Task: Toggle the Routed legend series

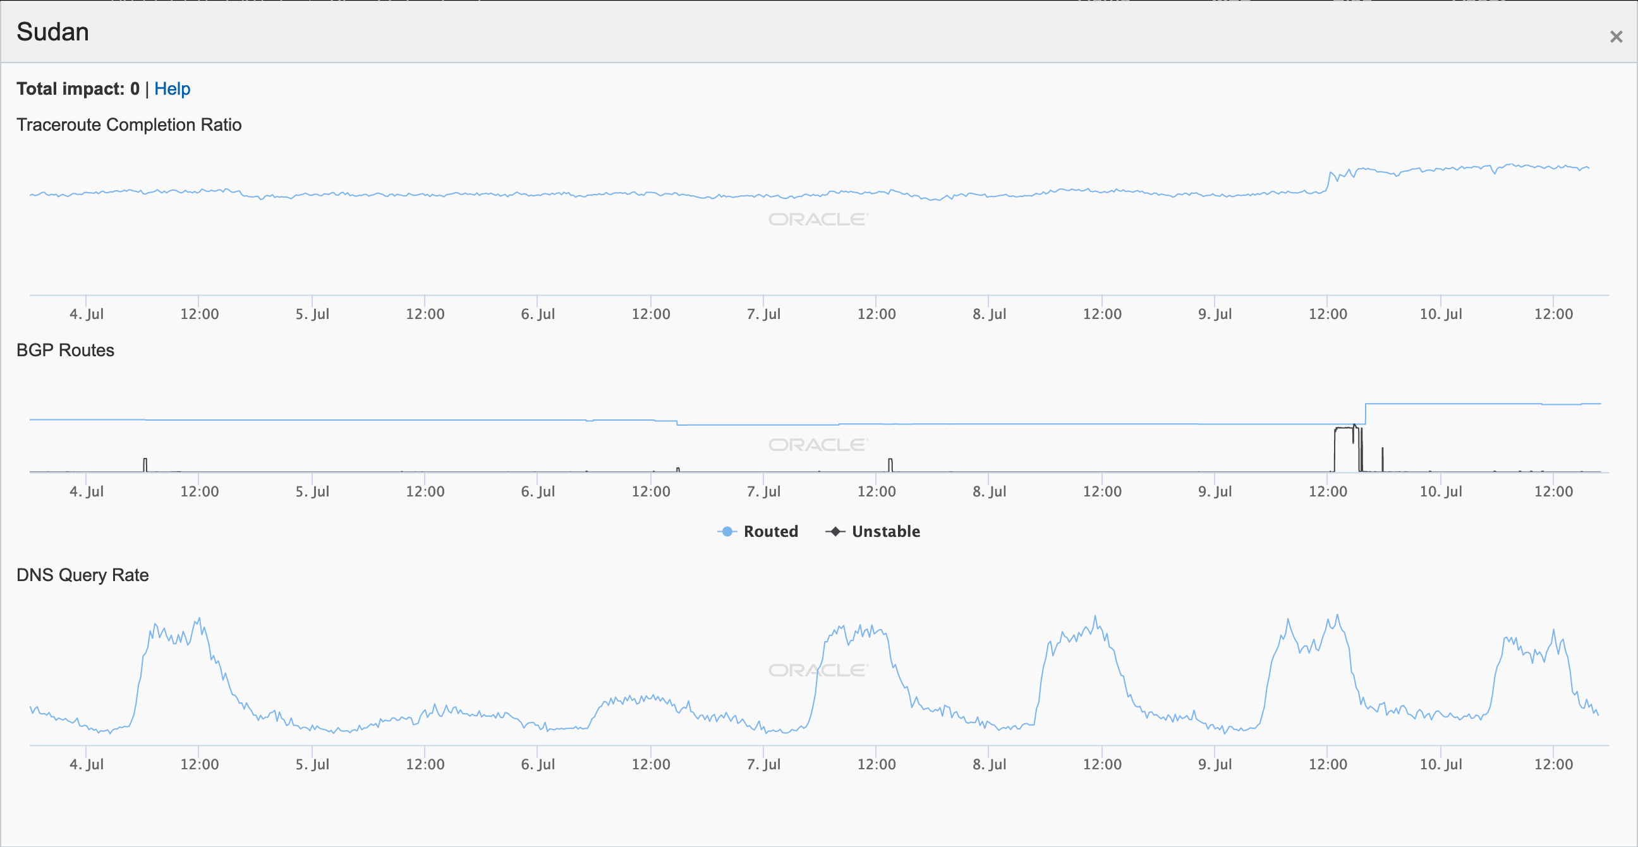Action: point(770,531)
